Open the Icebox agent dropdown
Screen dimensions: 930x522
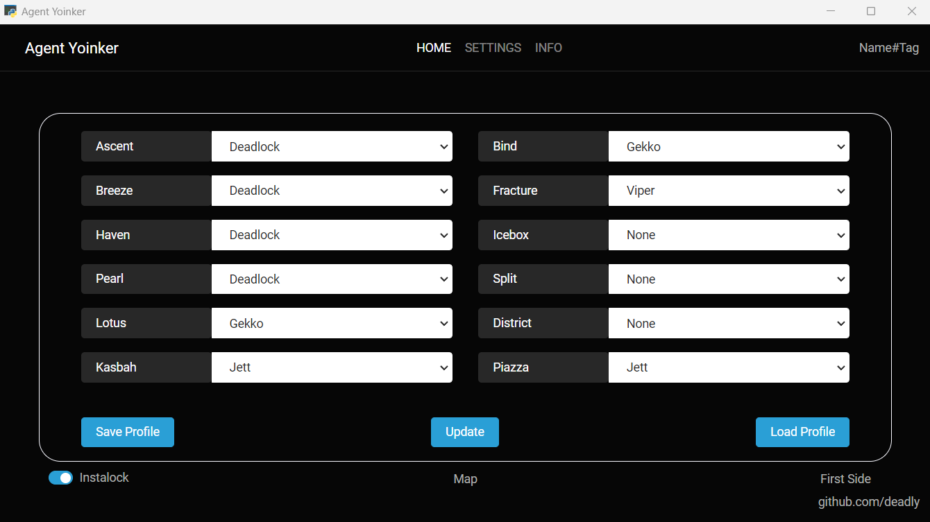pos(729,235)
